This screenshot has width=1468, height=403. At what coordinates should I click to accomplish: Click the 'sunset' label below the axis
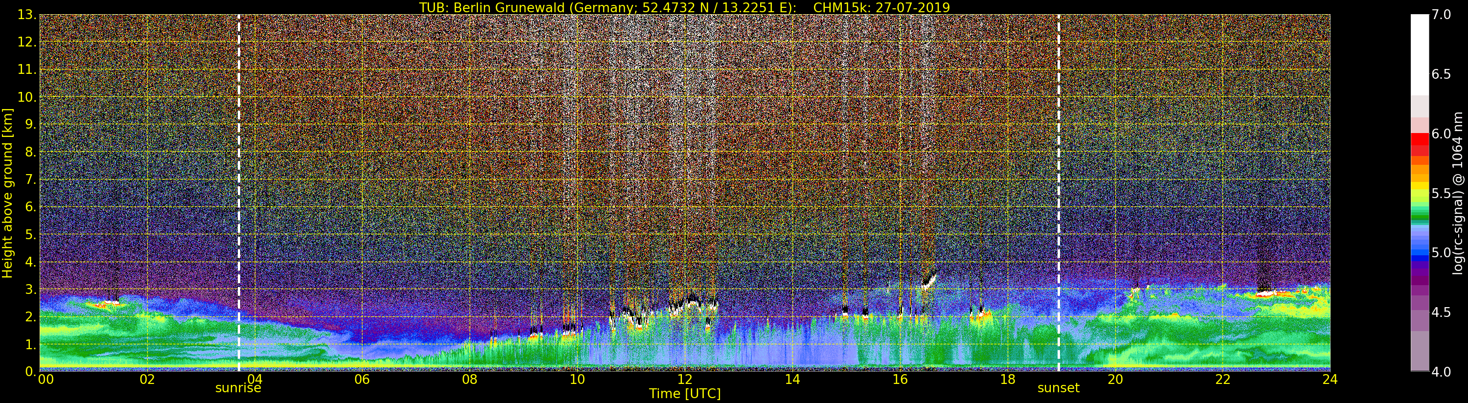pos(1058,388)
